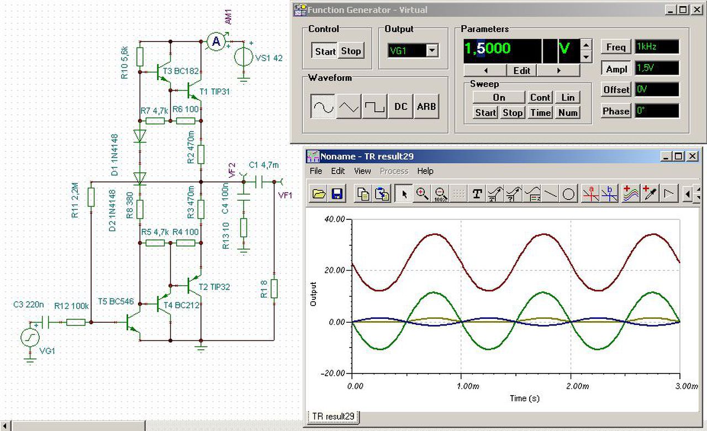
Task: Click the right-pointing triangle toolbar icon
Action: (x=668, y=194)
